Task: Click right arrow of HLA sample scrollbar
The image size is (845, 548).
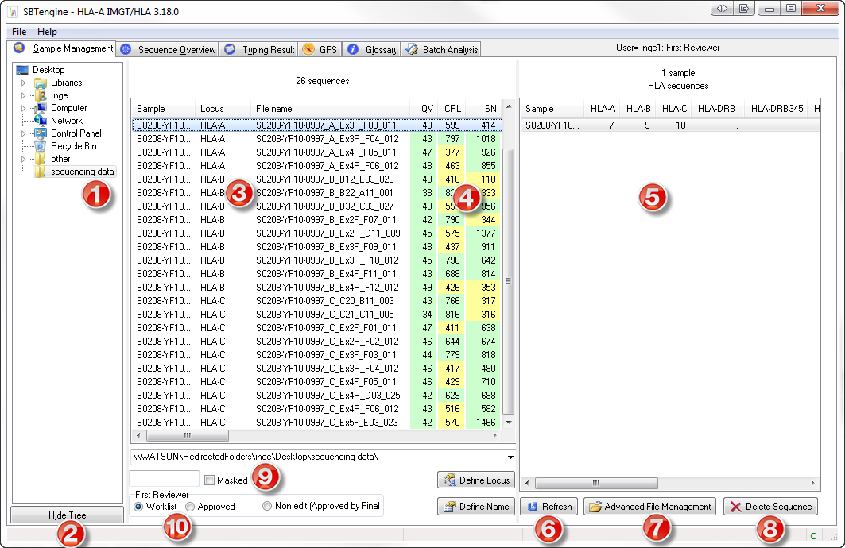Action: click(812, 483)
